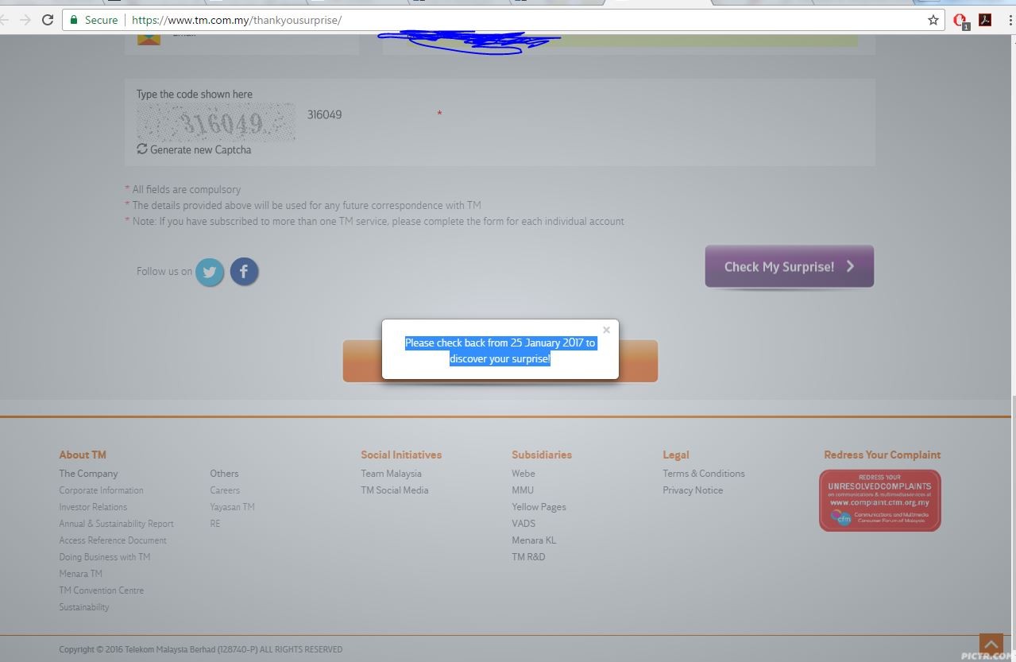Viewport: 1016px width, 662px height.
Task: Open TM's Twitter page icon
Action: click(210, 272)
